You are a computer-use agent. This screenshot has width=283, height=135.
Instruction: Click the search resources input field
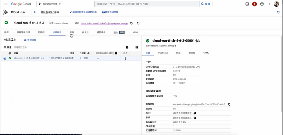tap(147, 4)
